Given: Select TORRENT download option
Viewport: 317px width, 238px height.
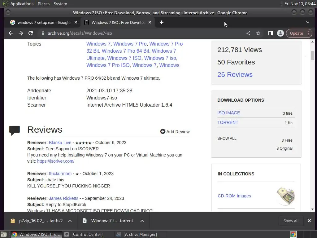Looking at the screenshot, I should (228, 122).
